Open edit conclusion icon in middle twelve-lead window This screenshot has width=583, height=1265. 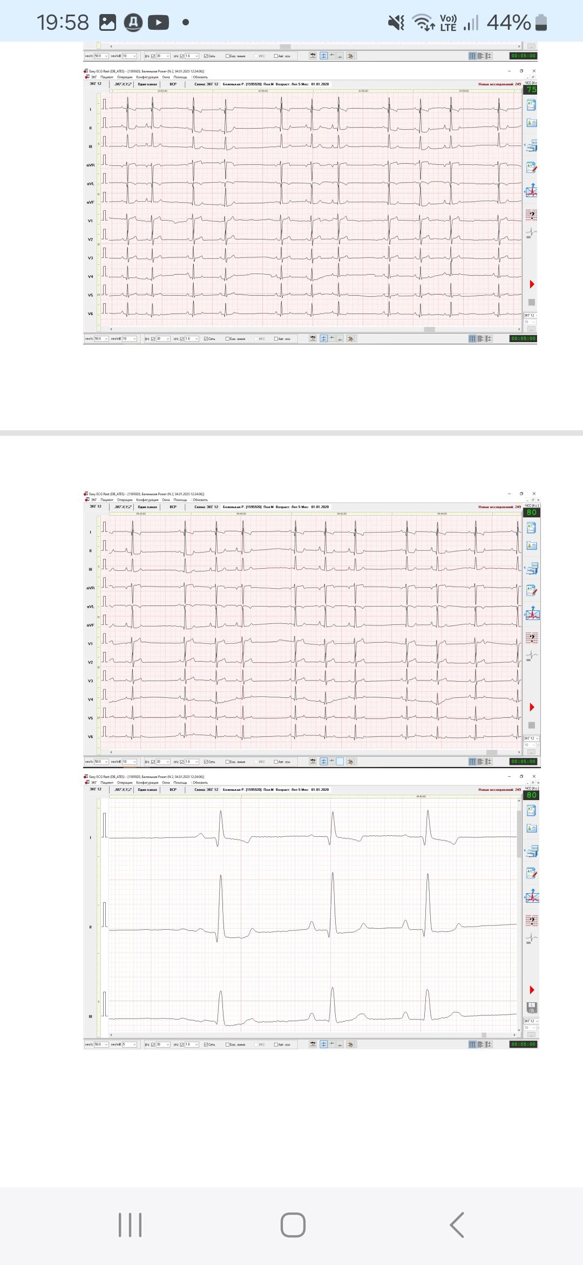532,591
